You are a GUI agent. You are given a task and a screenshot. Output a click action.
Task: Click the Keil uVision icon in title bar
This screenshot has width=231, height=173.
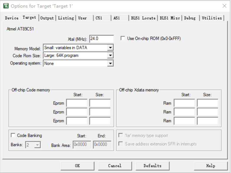6,6
